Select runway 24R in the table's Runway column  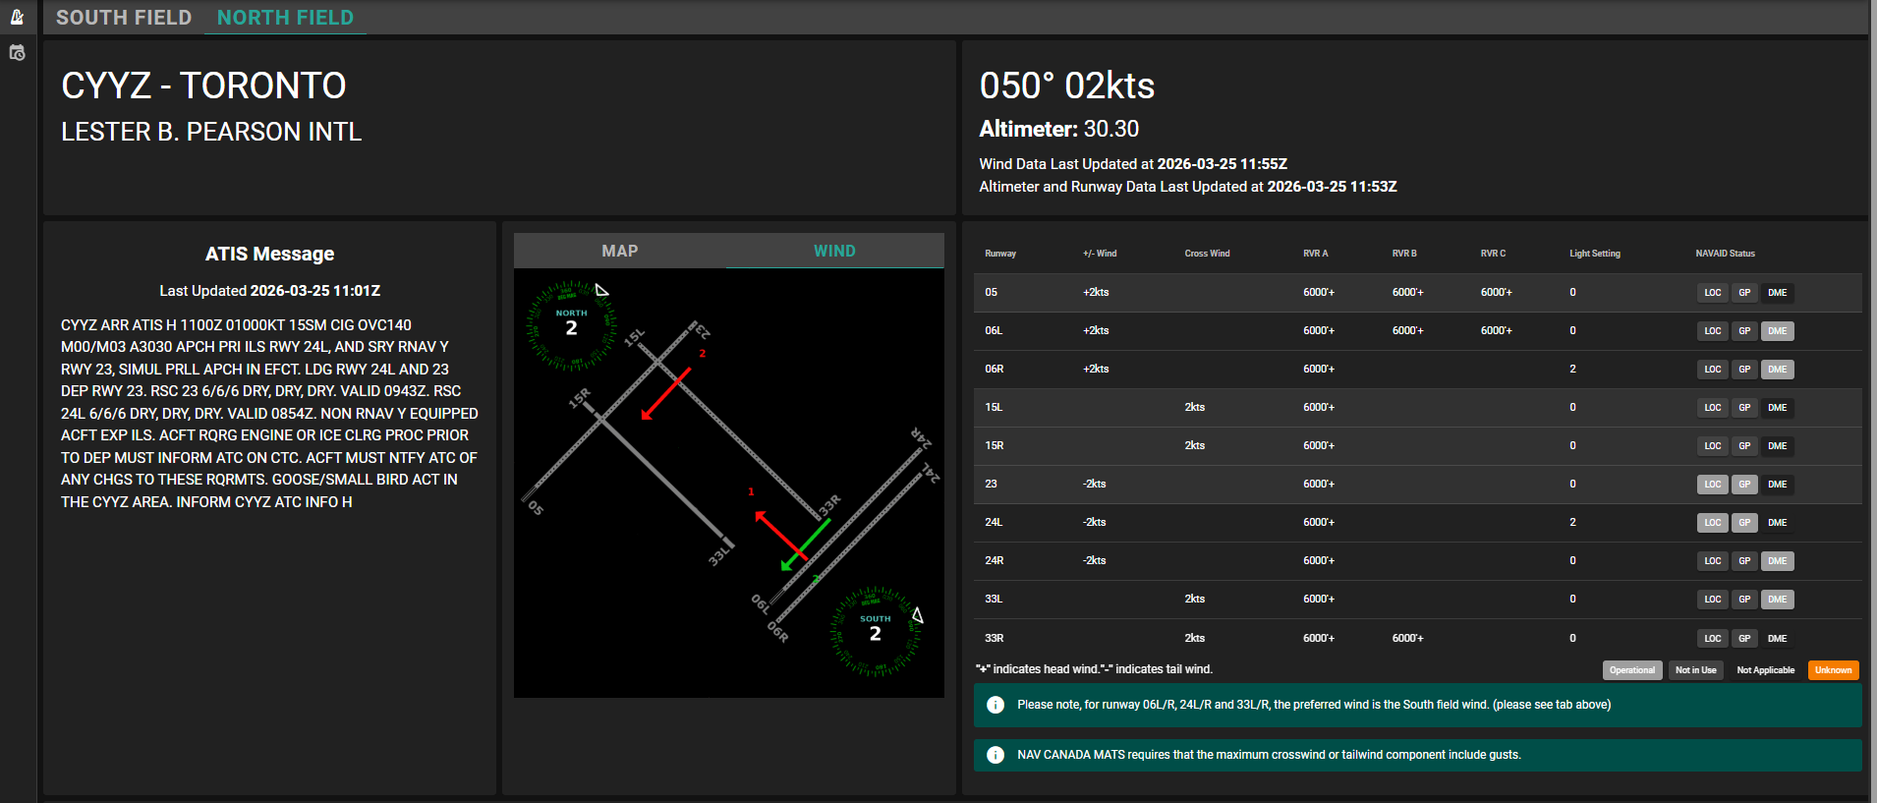995,561
